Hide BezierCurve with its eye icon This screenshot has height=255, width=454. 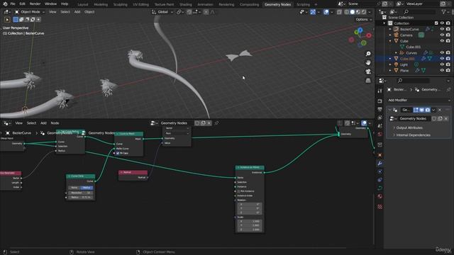tap(442, 29)
